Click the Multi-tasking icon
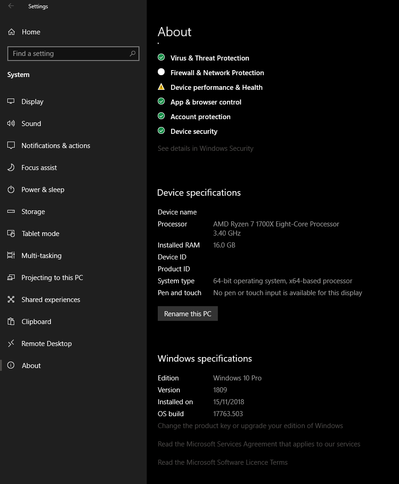 [11, 255]
